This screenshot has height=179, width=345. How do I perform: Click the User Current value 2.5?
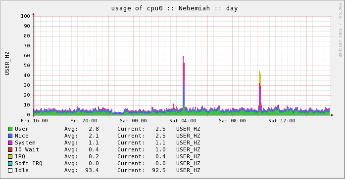[160, 129]
